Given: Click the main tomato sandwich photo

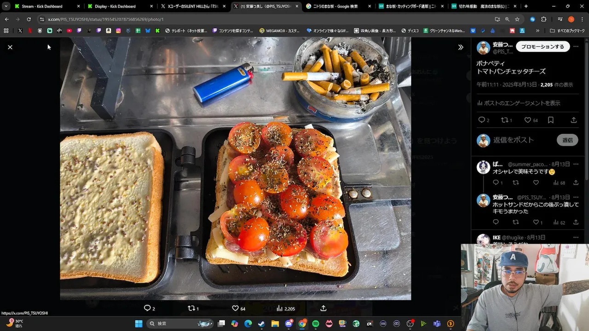Looking at the screenshot, I should click(x=235, y=169).
